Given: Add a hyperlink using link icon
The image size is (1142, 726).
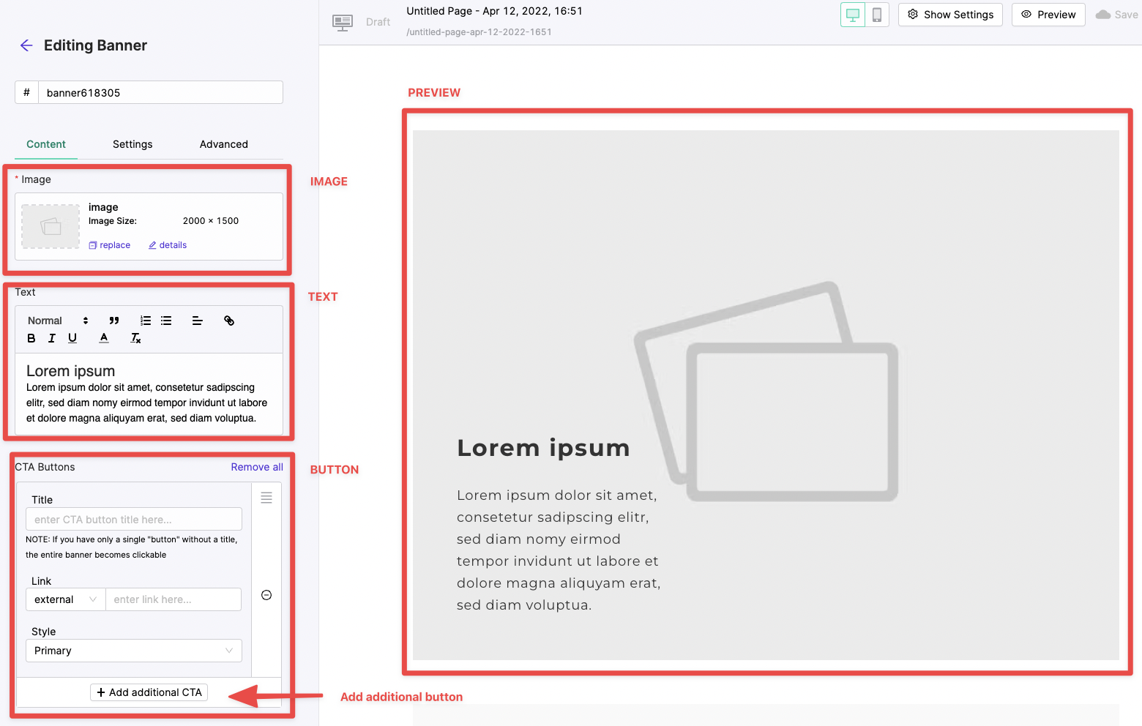Looking at the screenshot, I should pos(229,321).
